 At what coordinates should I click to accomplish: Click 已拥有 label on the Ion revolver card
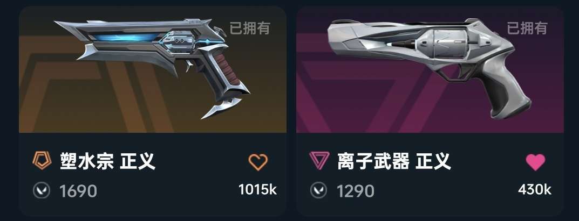527,28
